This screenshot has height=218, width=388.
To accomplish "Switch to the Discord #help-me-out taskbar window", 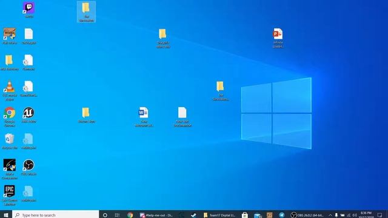I will click(x=156, y=215).
